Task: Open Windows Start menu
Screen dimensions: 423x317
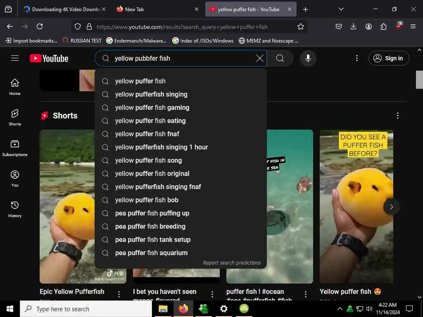Action: point(10,309)
